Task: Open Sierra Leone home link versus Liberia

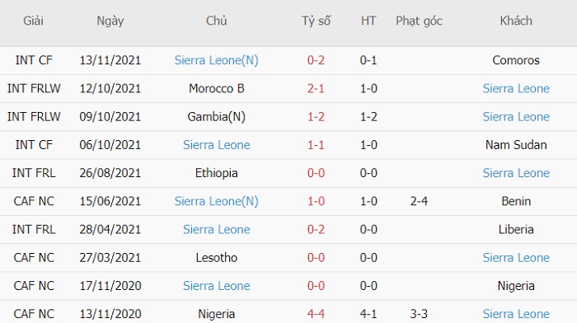Action: 216,230
